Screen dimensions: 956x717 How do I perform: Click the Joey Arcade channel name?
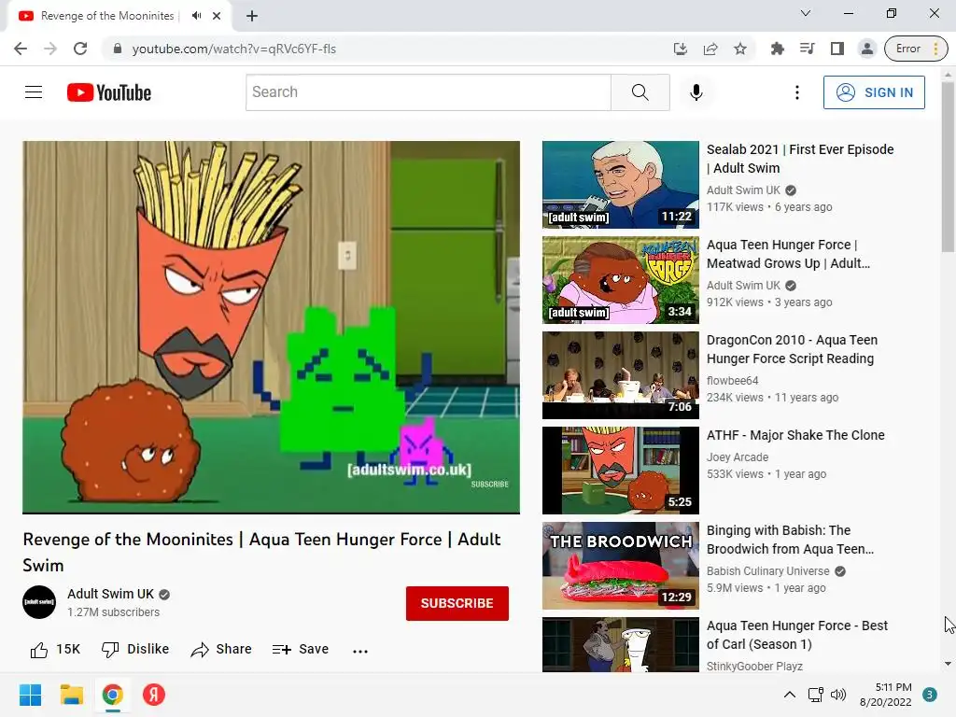coord(738,457)
